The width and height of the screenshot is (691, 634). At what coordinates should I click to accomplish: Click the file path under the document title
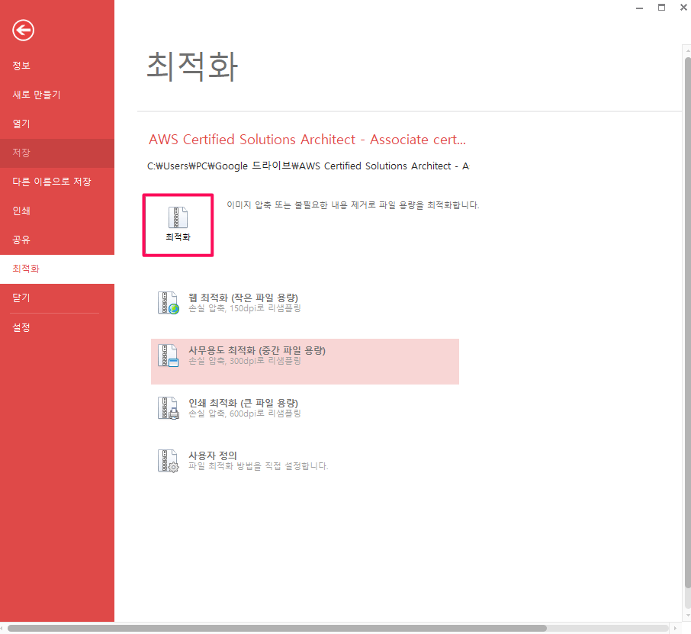pos(308,166)
